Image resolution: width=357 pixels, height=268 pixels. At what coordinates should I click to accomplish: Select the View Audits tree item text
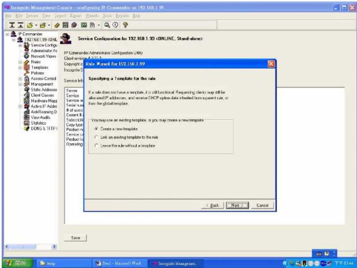(x=40, y=117)
